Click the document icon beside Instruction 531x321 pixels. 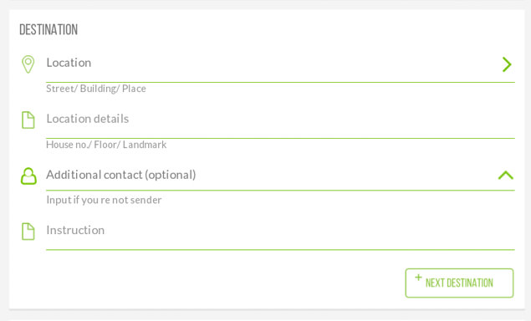[x=28, y=232]
